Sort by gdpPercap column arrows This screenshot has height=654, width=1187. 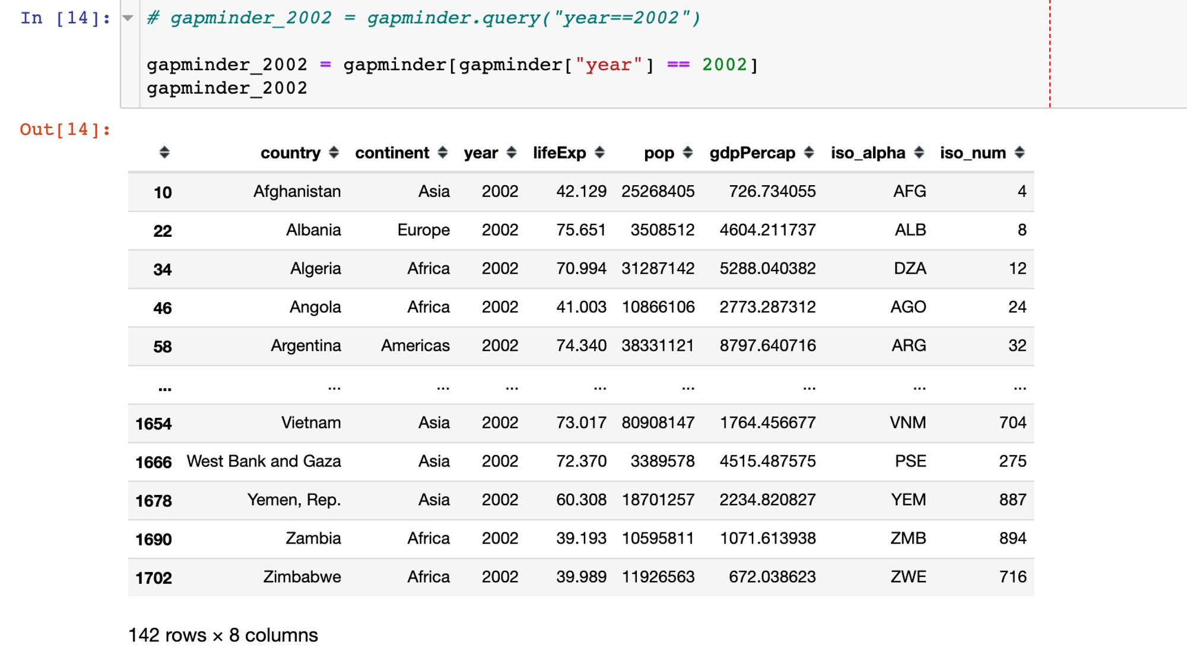coord(808,153)
